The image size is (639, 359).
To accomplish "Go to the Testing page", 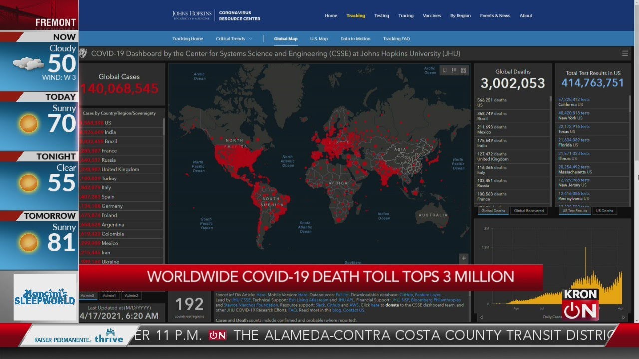I will pyautogui.click(x=382, y=16).
